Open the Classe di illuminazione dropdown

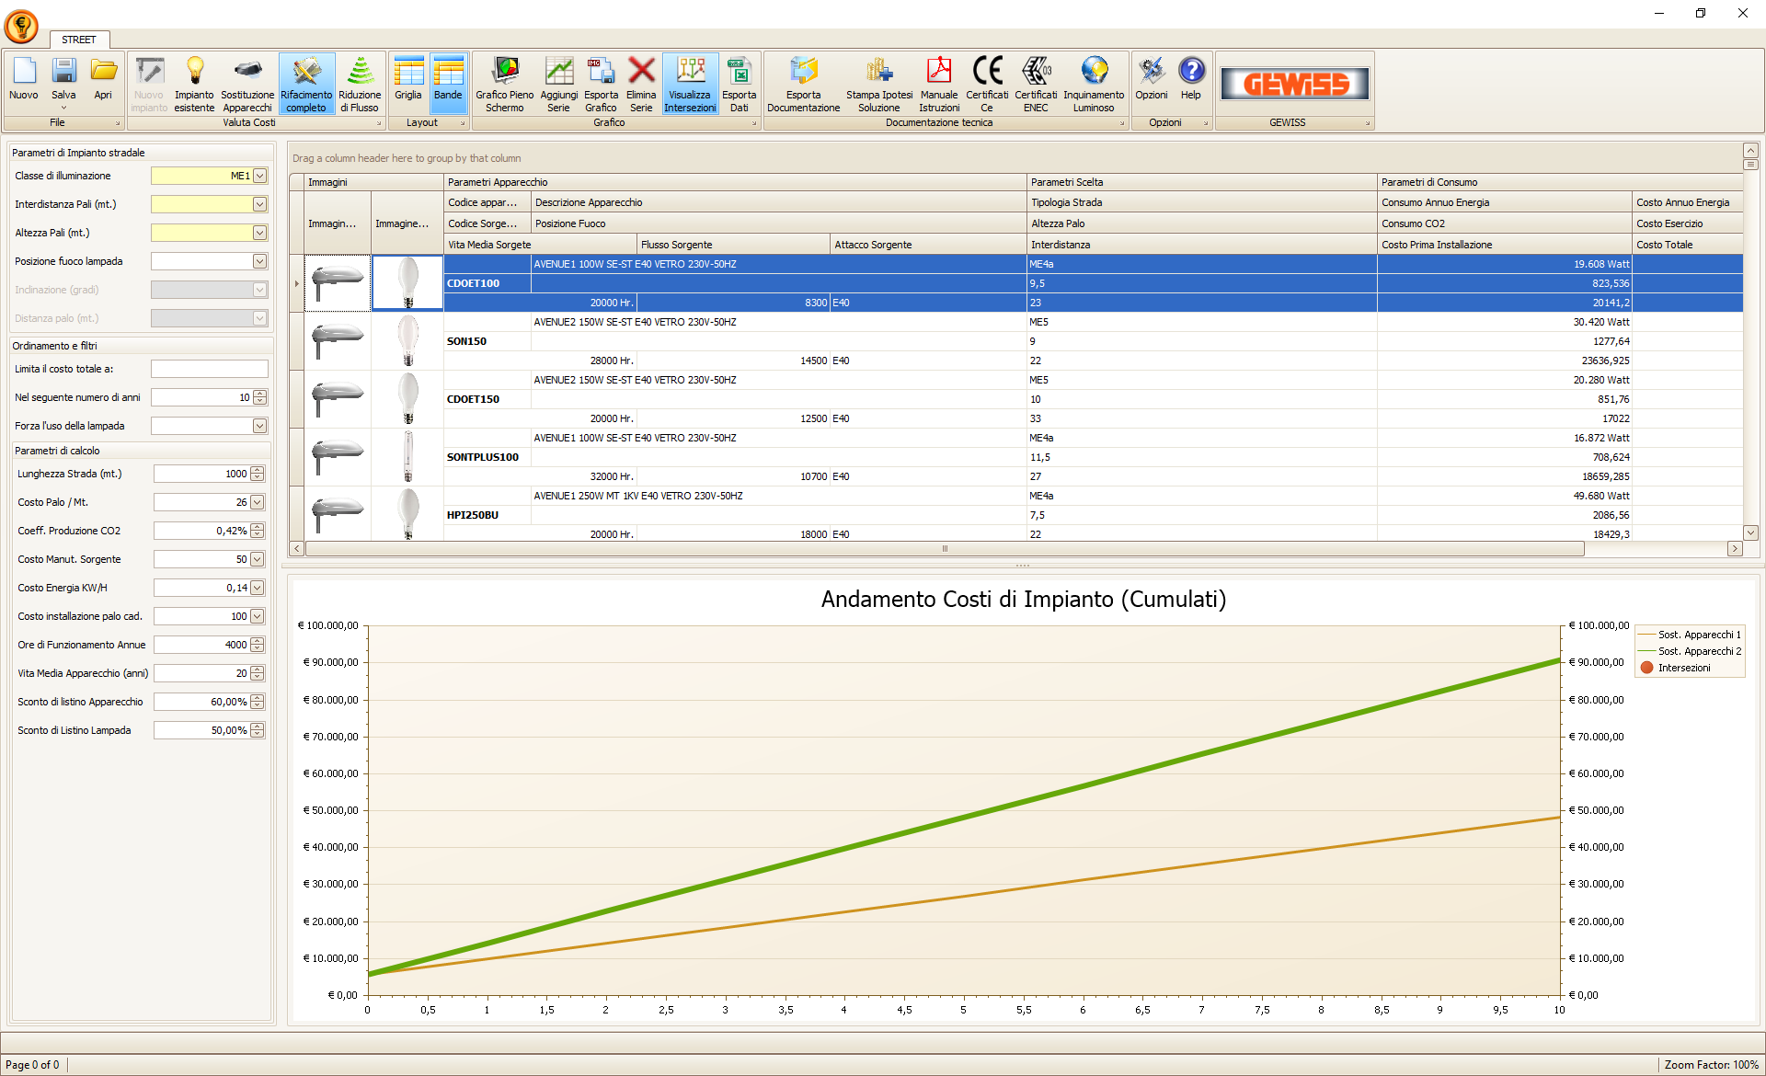click(x=260, y=176)
